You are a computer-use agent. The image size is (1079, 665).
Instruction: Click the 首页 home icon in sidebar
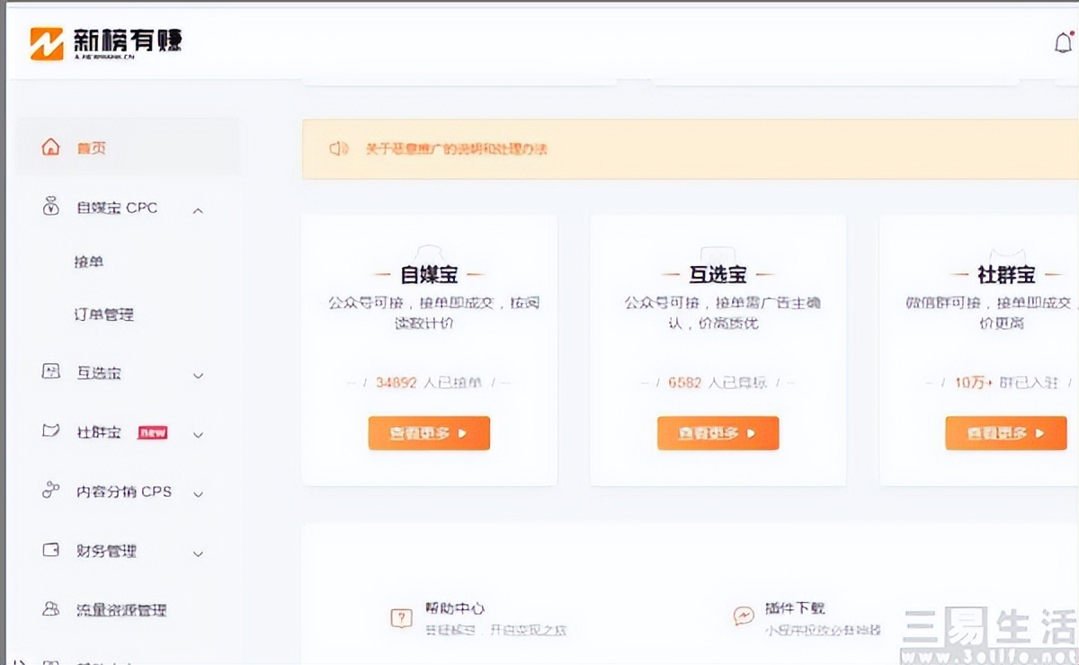click(x=49, y=149)
